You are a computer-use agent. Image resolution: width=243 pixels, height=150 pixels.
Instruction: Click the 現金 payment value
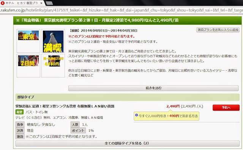(30, 131)
